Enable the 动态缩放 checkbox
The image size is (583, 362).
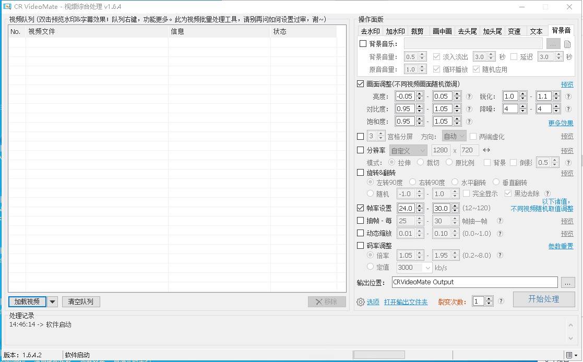(360, 233)
